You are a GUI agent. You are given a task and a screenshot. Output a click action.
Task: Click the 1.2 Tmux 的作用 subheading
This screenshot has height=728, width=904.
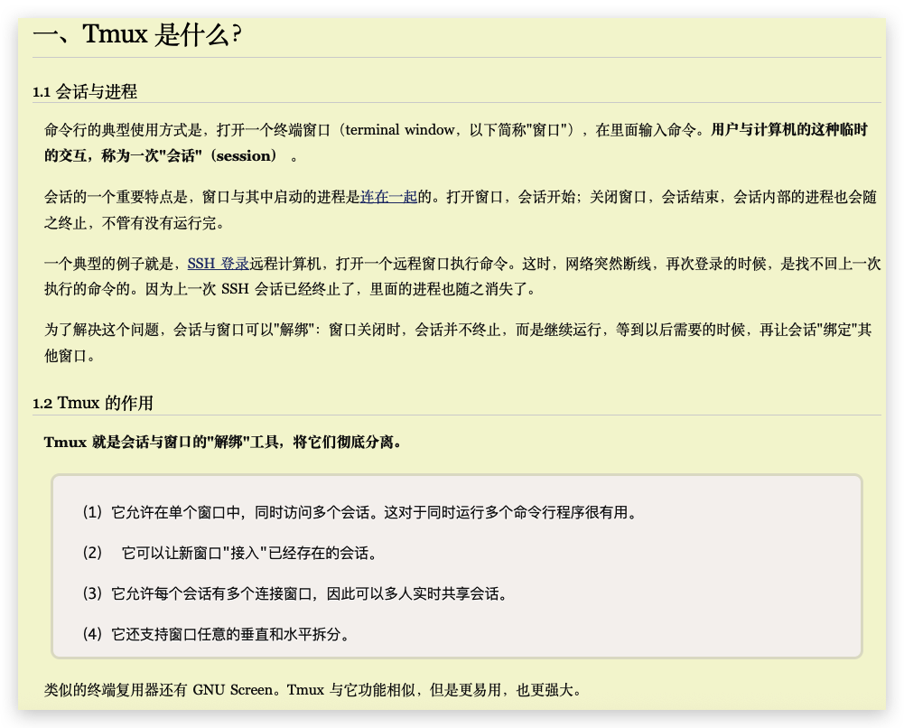(x=93, y=403)
